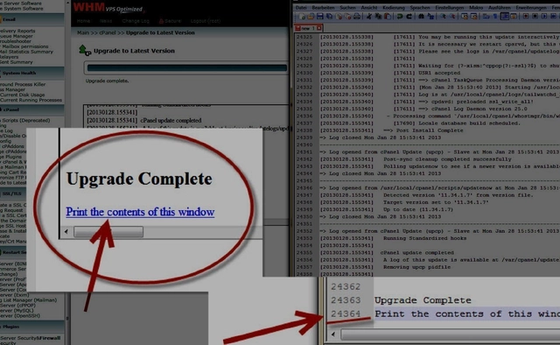The width and height of the screenshot is (560, 345).
Task: Click the New file icon in toolbar
Action: [x=302, y=16]
